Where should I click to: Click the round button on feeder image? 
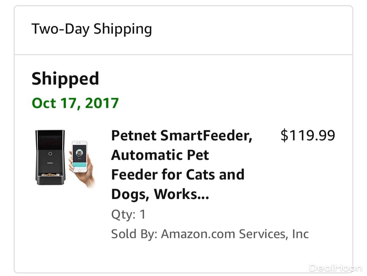coord(50,153)
